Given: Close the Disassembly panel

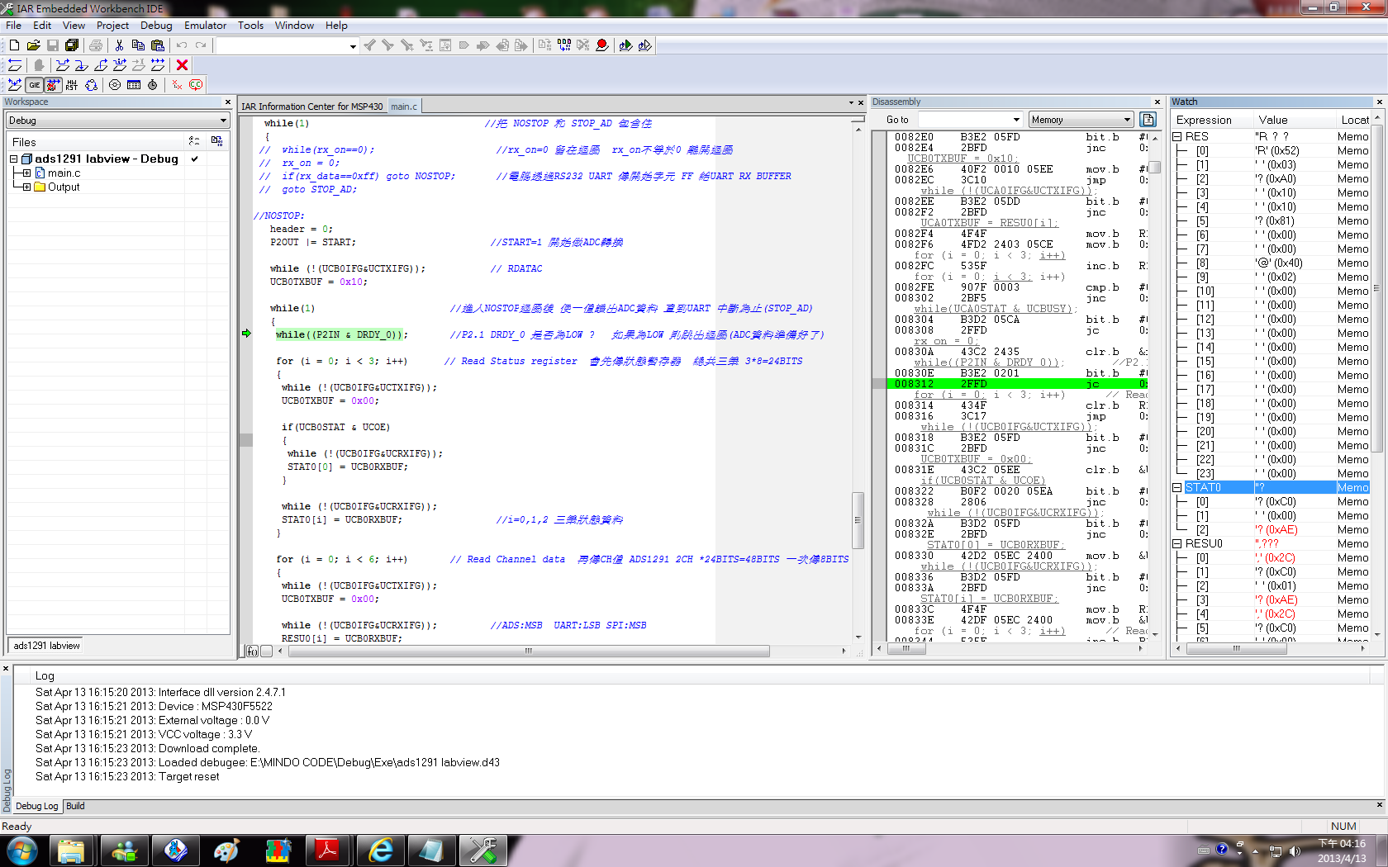Looking at the screenshot, I should tap(1157, 102).
